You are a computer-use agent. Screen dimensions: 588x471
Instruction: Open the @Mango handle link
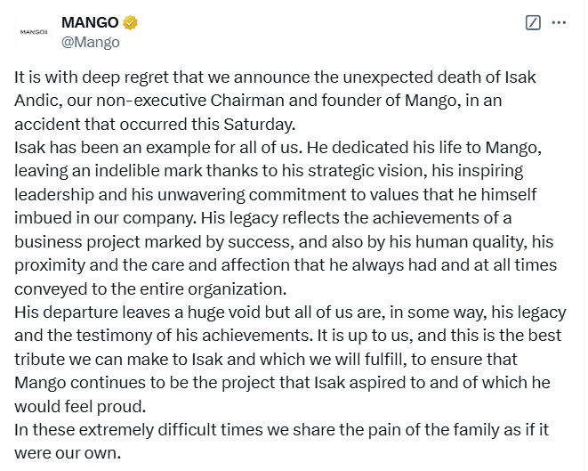[x=89, y=41]
